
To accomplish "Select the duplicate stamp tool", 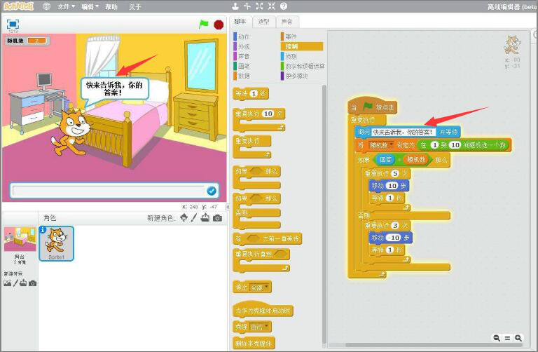I will (x=235, y=6).
